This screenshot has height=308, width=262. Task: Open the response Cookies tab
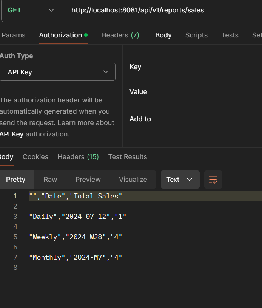pos(35,157)
